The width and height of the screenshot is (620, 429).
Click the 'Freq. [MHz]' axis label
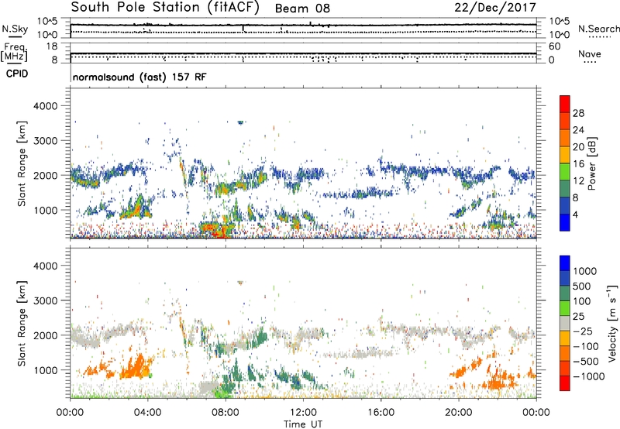[14, 53]
